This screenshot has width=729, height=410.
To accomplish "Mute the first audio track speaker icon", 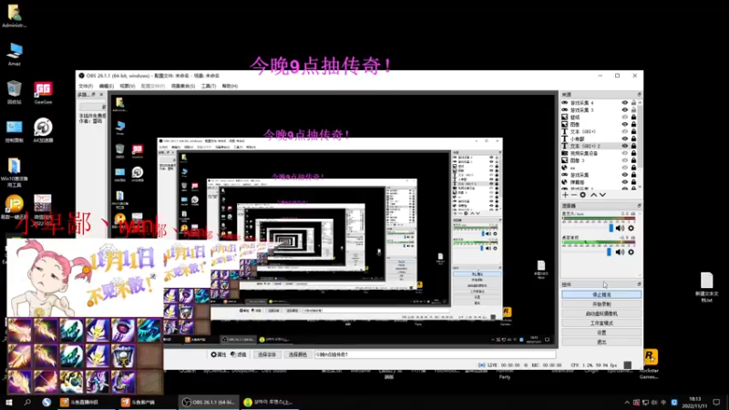I will (620, 229).
